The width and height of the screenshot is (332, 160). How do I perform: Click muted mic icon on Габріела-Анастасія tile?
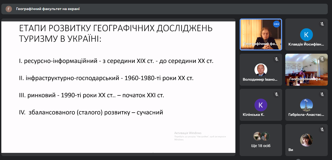coord(322,94)
